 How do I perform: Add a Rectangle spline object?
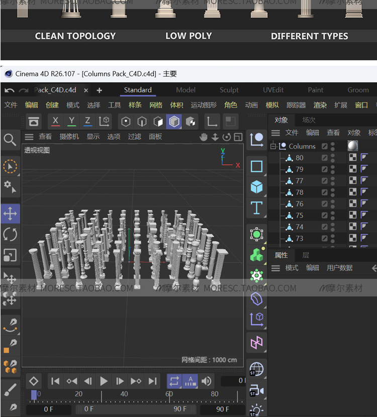(x=256, y=166)
